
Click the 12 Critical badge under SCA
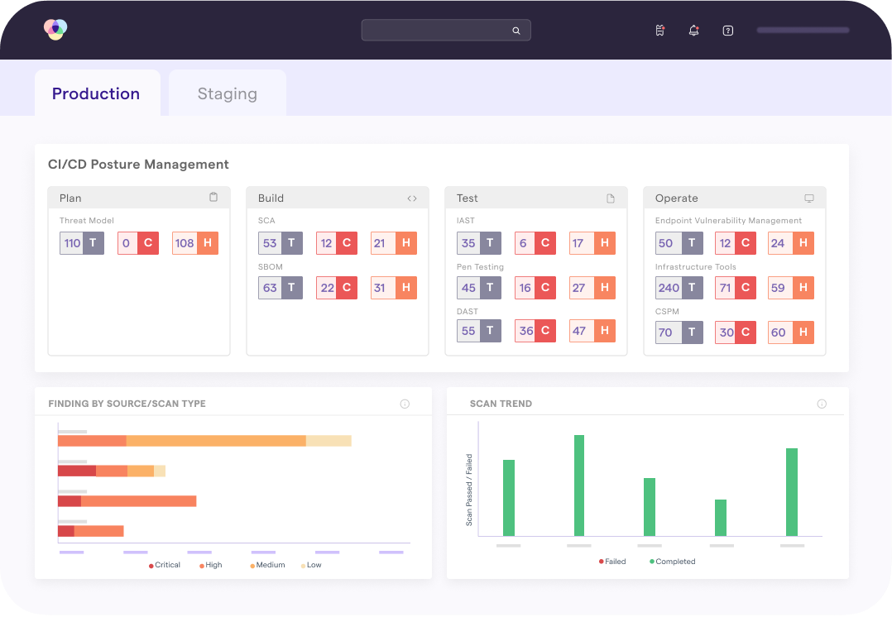pyautogui.click(x=336, y=242)
